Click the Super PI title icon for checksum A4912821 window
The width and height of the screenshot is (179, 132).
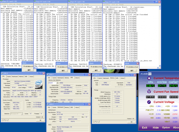click(x=35, y=2)
